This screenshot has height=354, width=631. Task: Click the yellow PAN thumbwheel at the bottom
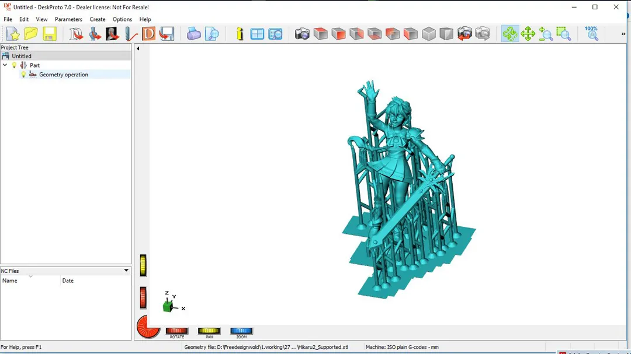[x=209, y=331]
